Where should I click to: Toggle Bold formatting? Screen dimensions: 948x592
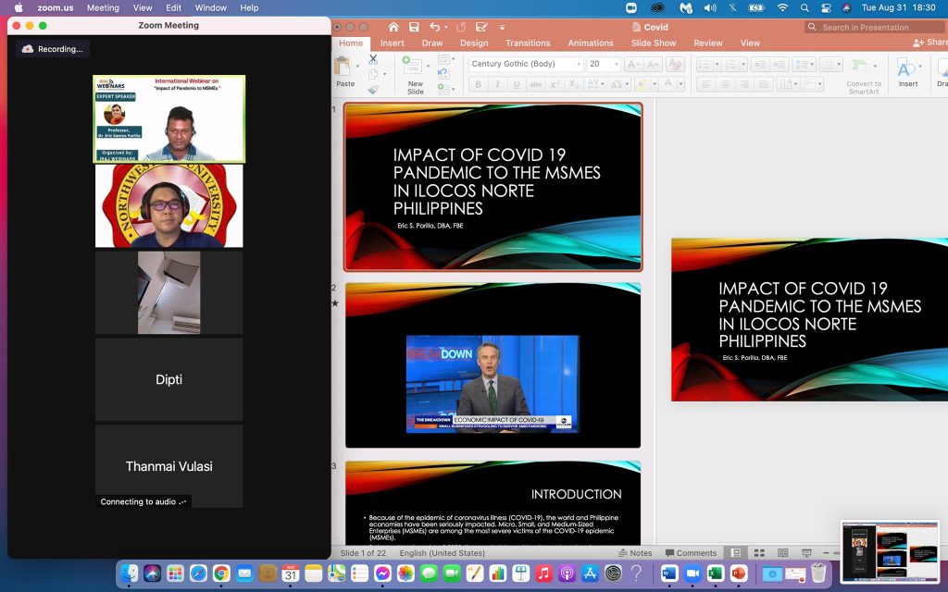[x=478, y=84]
